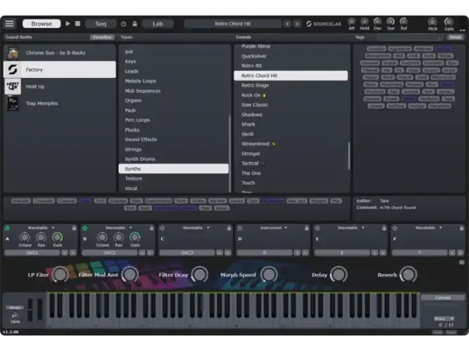
Task: Start preview playback with Play button
Action: [x=68, y=23]
